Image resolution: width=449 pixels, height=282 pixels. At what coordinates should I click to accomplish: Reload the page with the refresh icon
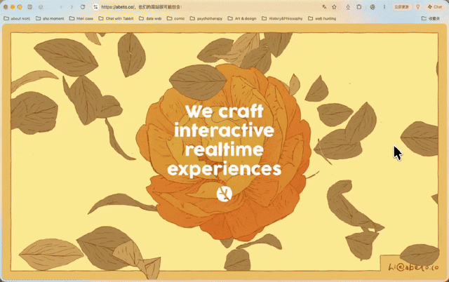83,7
